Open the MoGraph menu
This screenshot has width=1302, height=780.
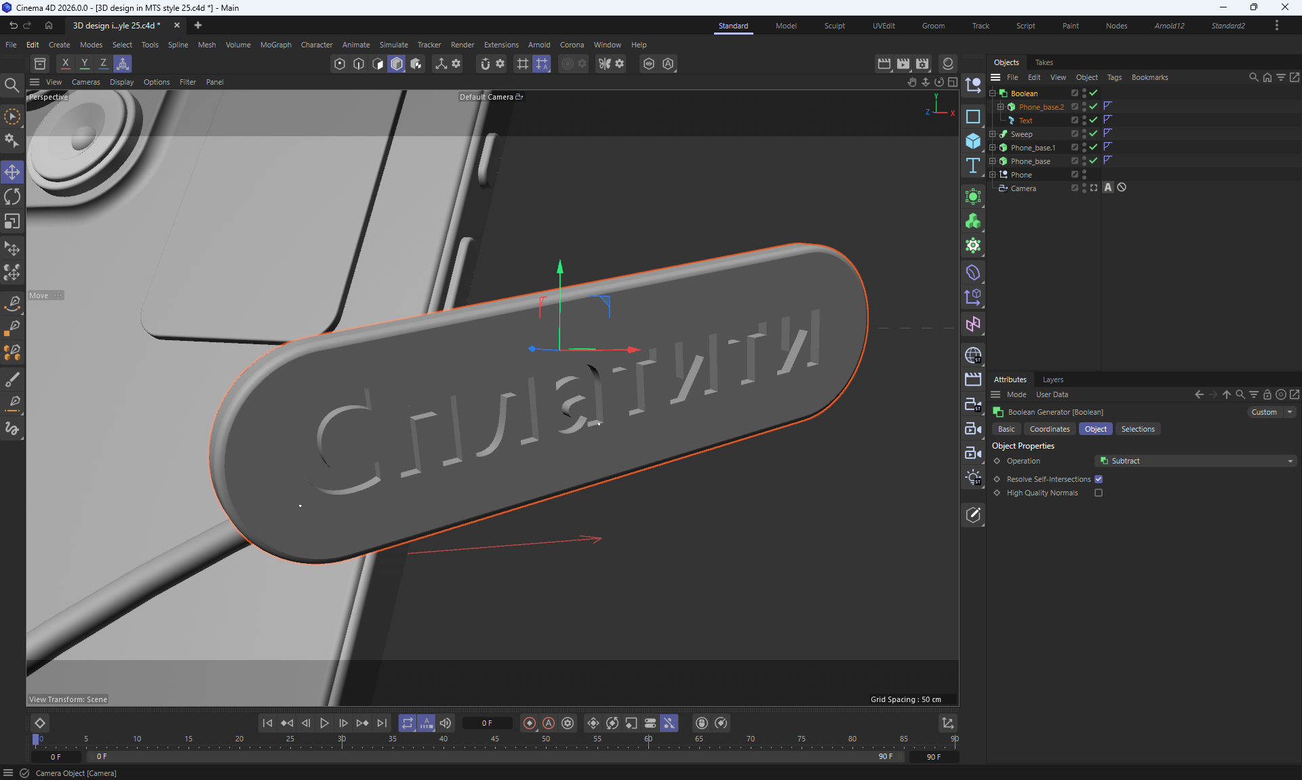pyautogui.click(x=275, y=45)
